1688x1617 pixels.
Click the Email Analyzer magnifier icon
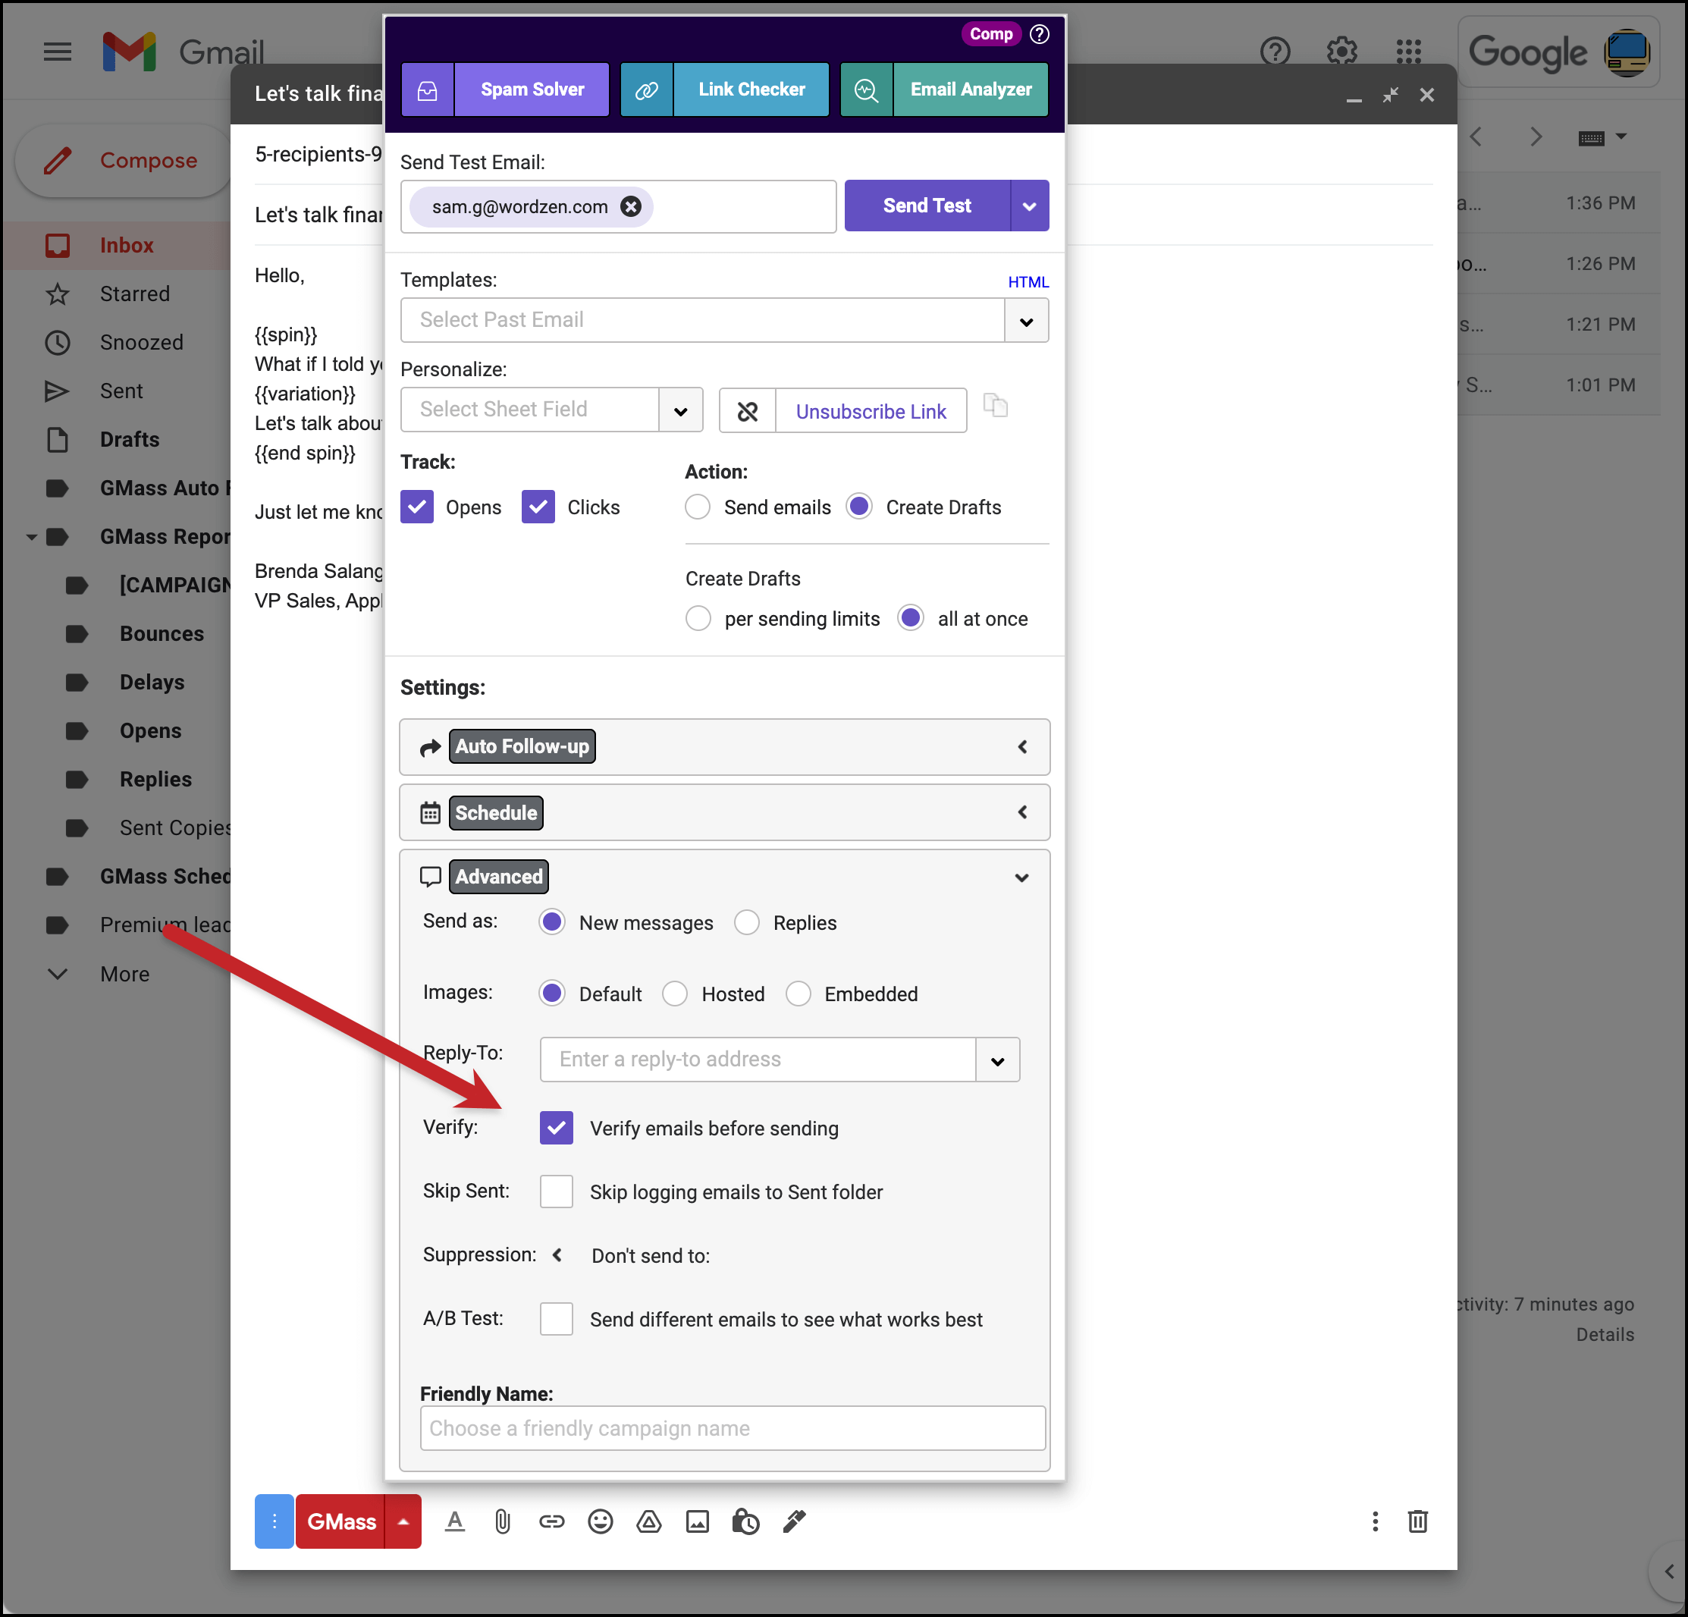click(x=867, y=89)
